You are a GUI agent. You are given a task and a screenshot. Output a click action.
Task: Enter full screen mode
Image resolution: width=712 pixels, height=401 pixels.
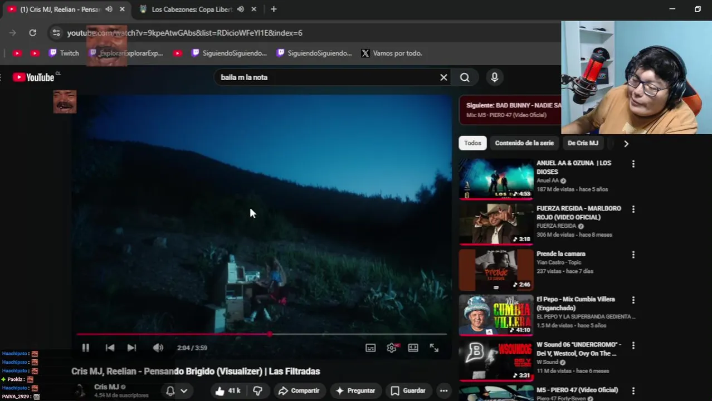pos(434,348)
